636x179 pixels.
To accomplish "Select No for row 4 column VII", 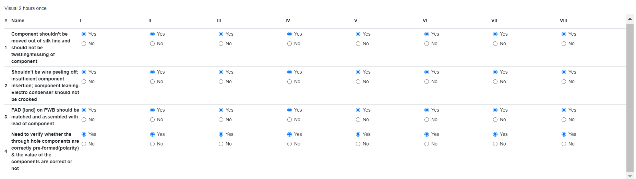I will 495,144.
